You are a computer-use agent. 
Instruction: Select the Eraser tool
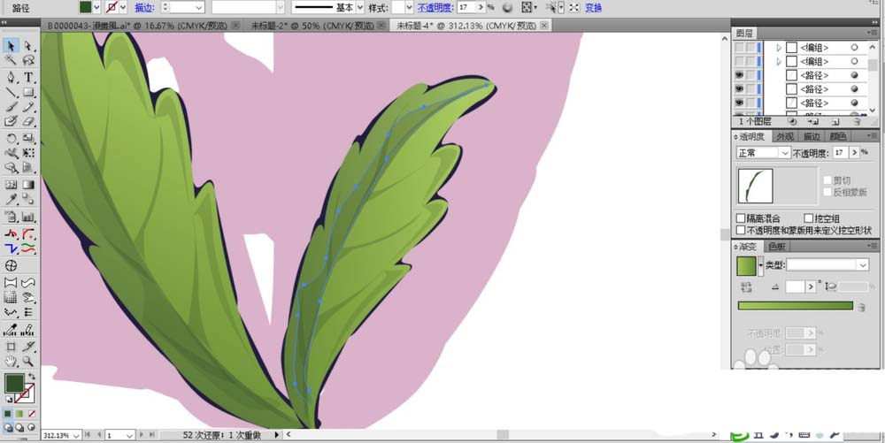pyautogui.click(x=28, y=121)
